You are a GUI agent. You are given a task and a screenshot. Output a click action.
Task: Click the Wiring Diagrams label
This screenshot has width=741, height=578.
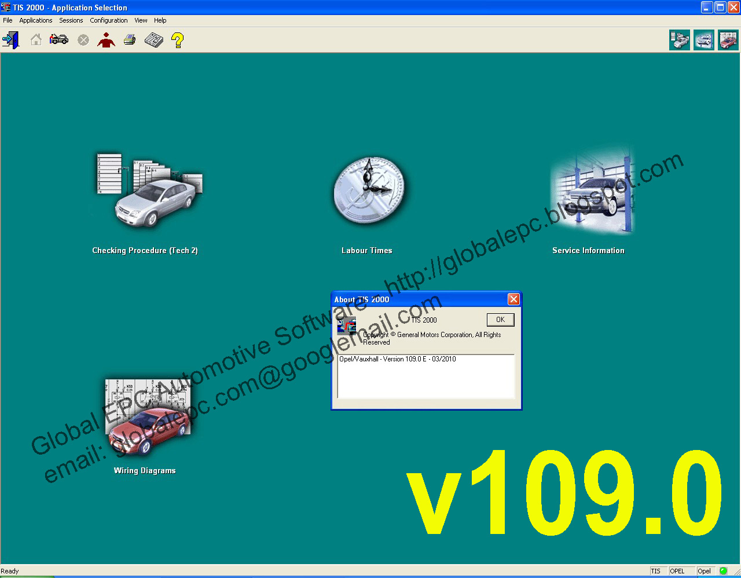145,471
